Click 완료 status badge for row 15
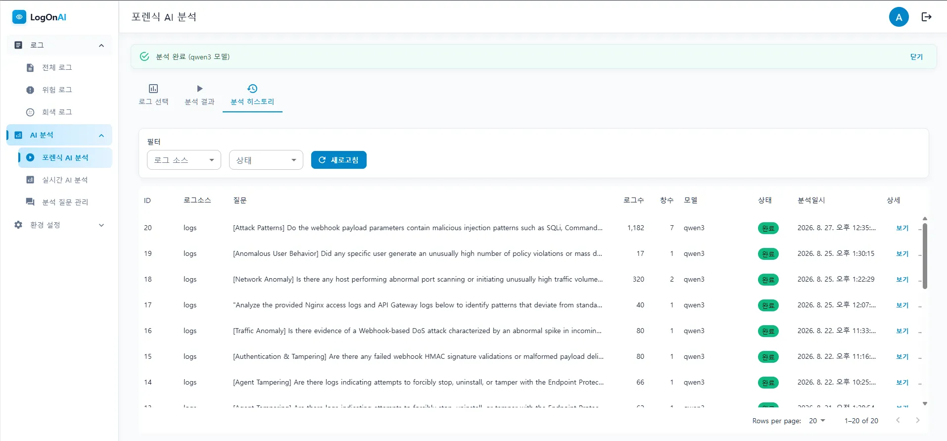 (x=768, y=357)
